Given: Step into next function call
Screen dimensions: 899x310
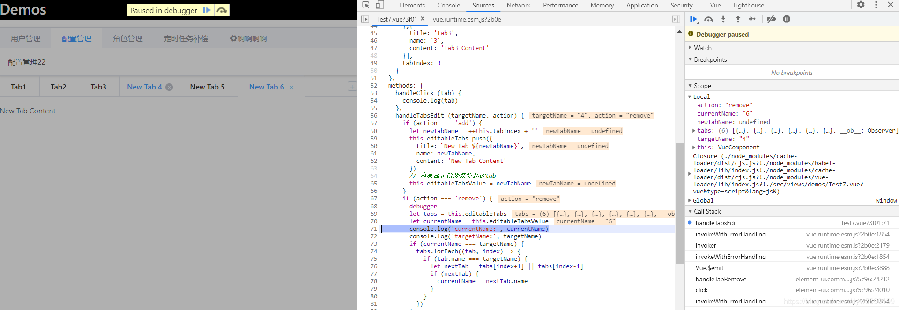Looking at the screenshot, I should coord(723,19).
